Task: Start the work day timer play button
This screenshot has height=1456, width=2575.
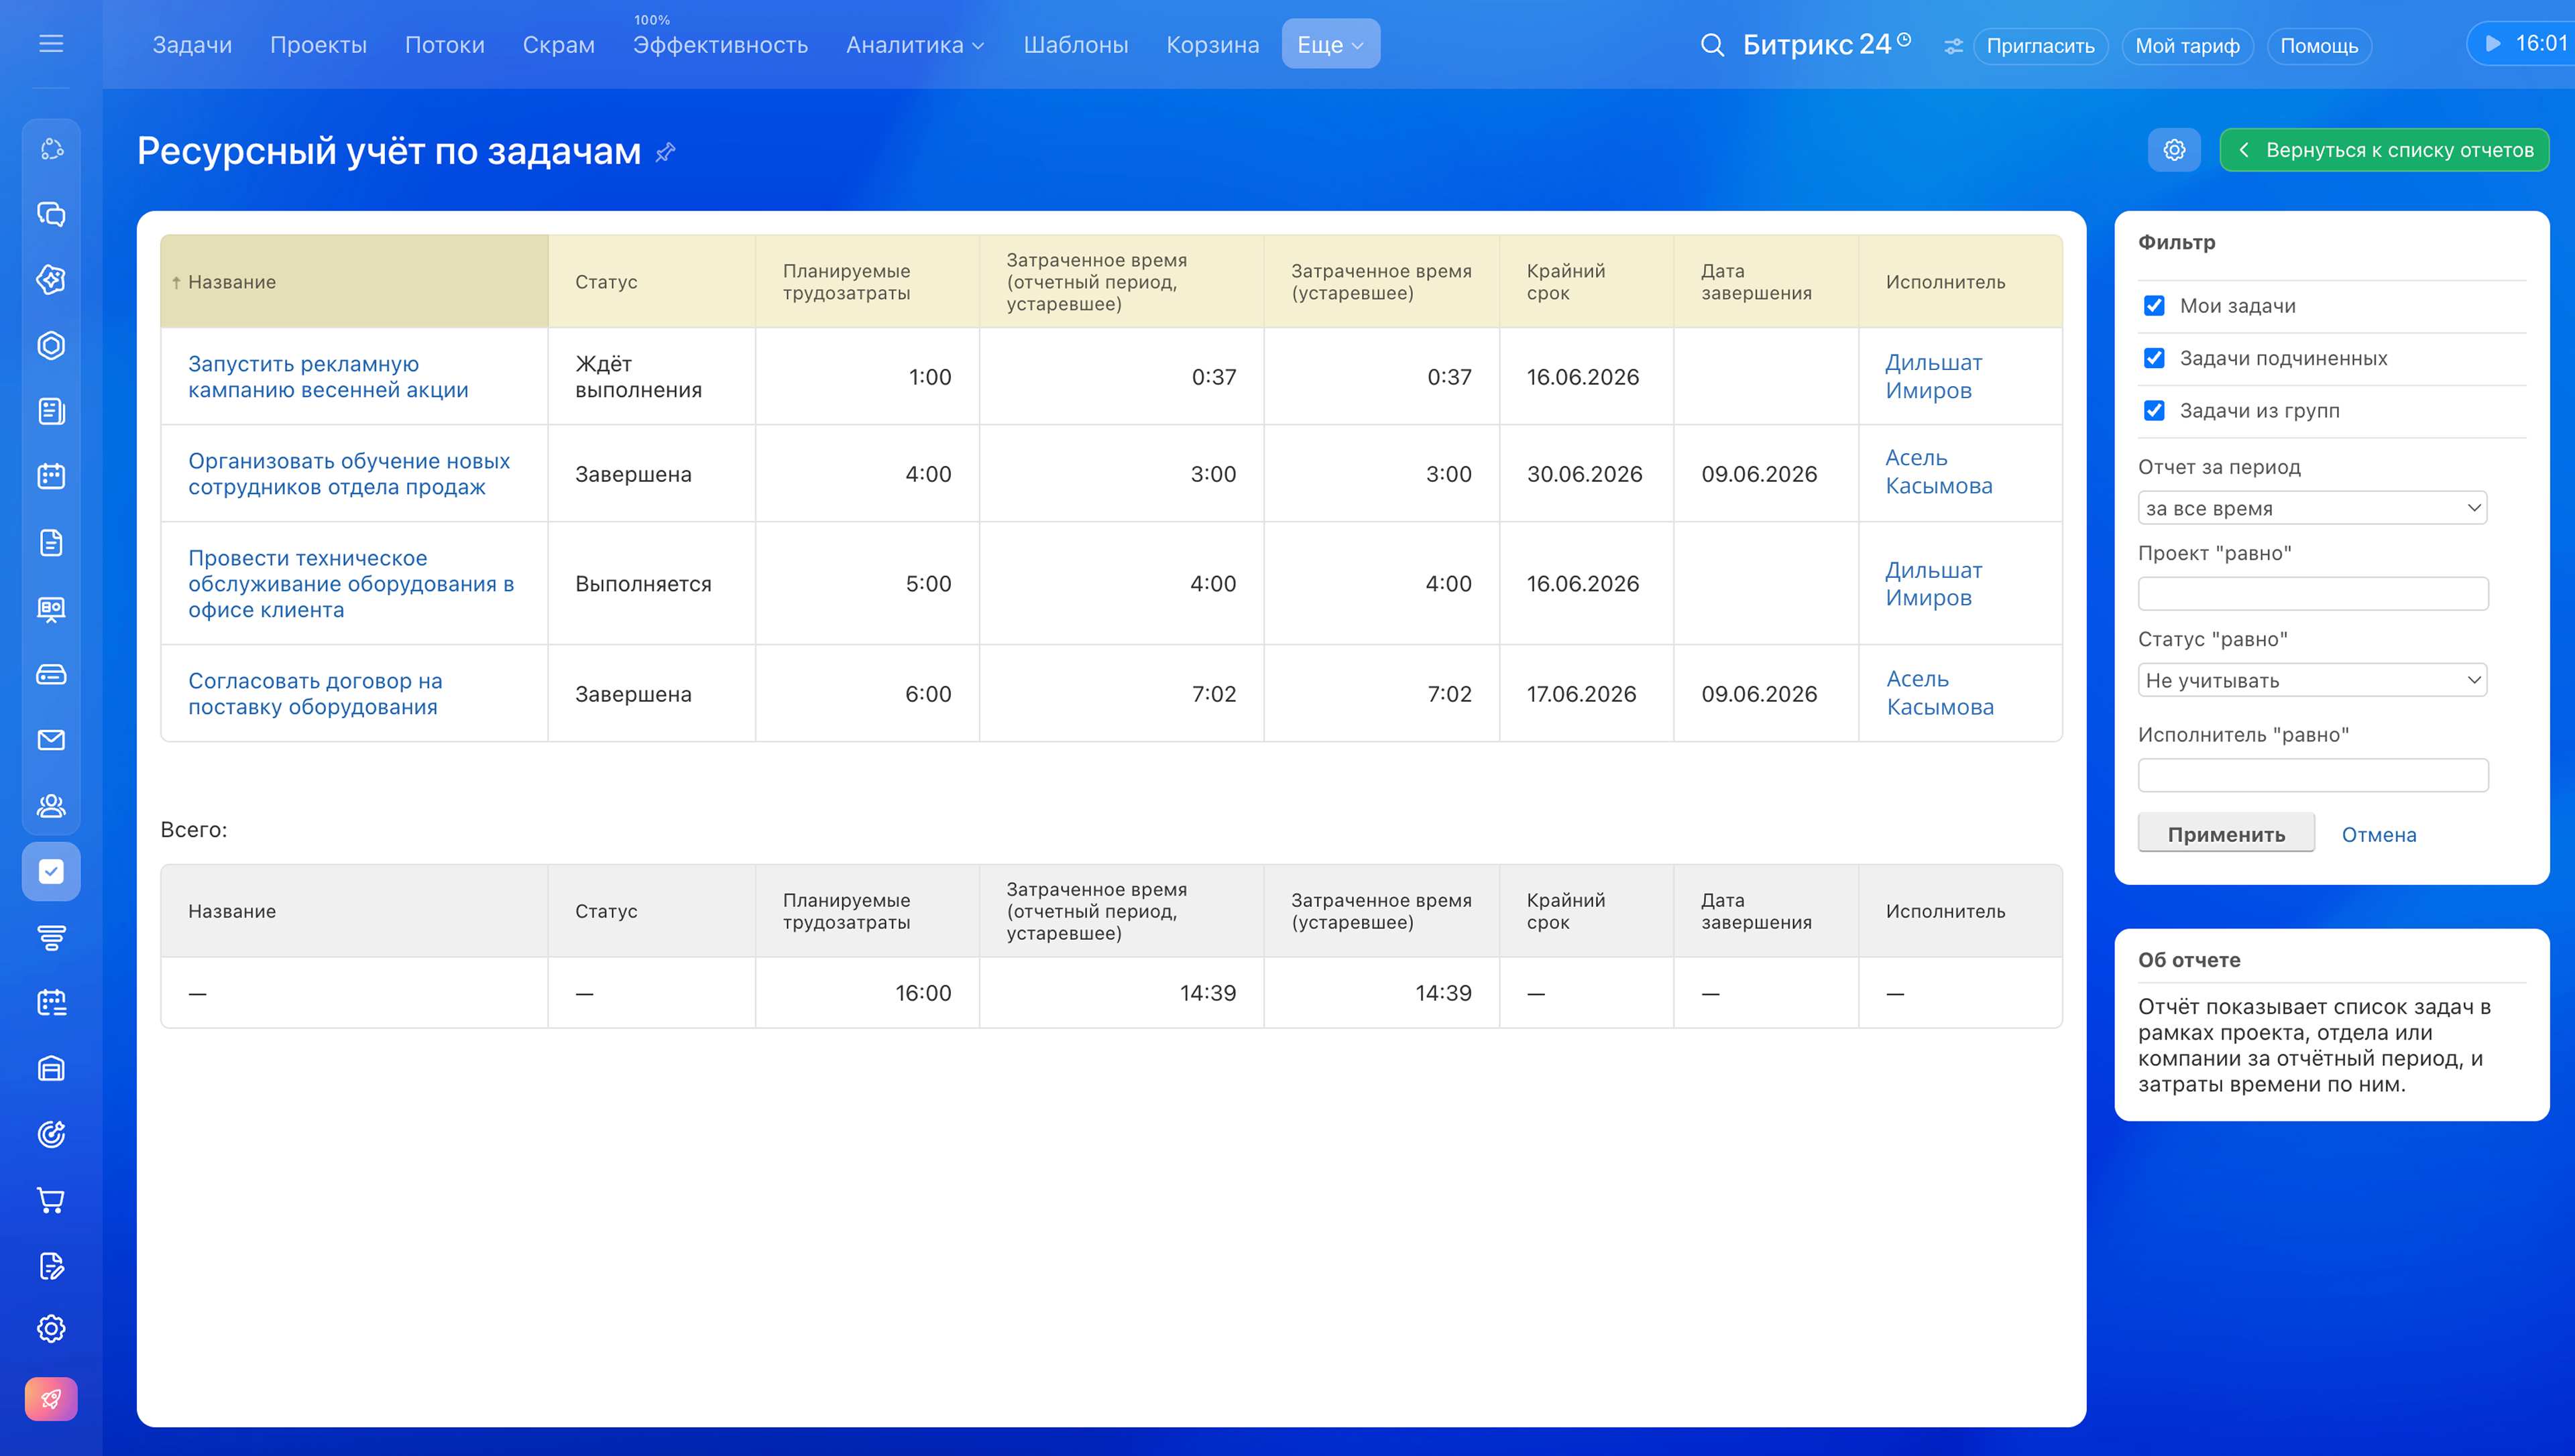Action: pos(2494,43)
